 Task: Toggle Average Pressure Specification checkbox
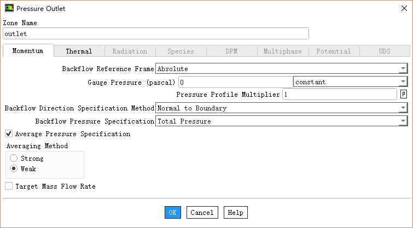pos(9,133)
